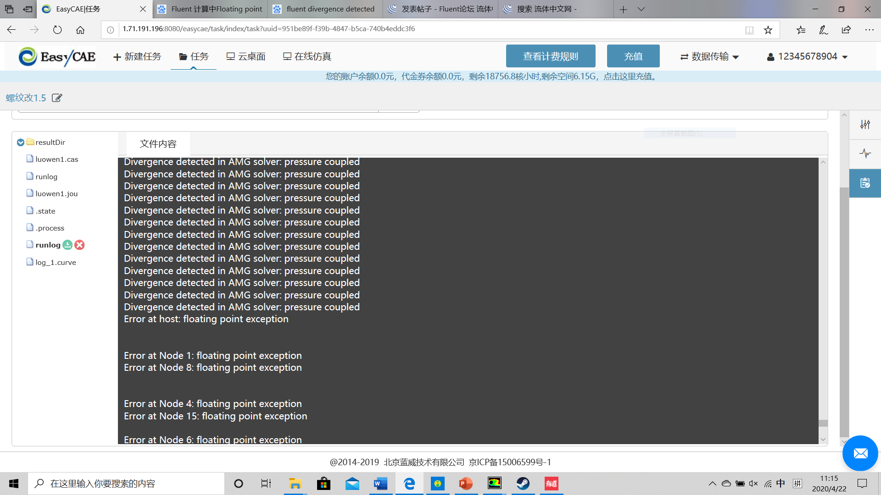881x495 pixels.
Task: Click the green download icon next to runlog
Action: (x=67, y=245)
